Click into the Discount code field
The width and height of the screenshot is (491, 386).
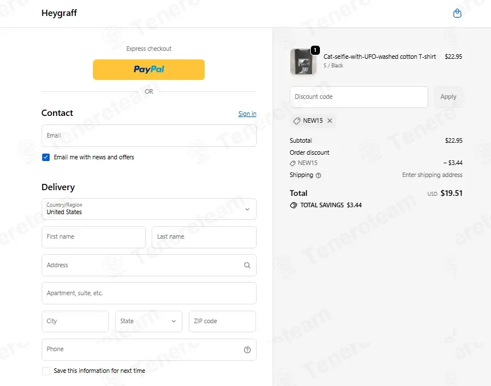coord(359,97)
